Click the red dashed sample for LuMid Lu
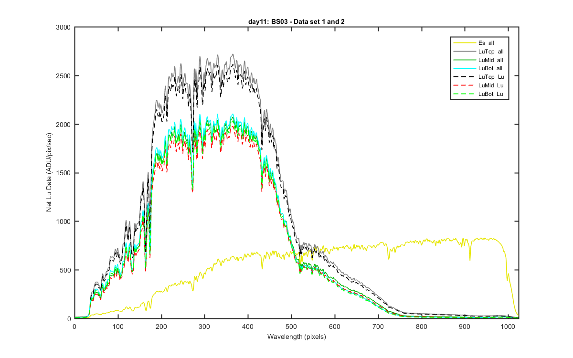The image size is (573, 358). pyautogui.click(x=464, y=86)
